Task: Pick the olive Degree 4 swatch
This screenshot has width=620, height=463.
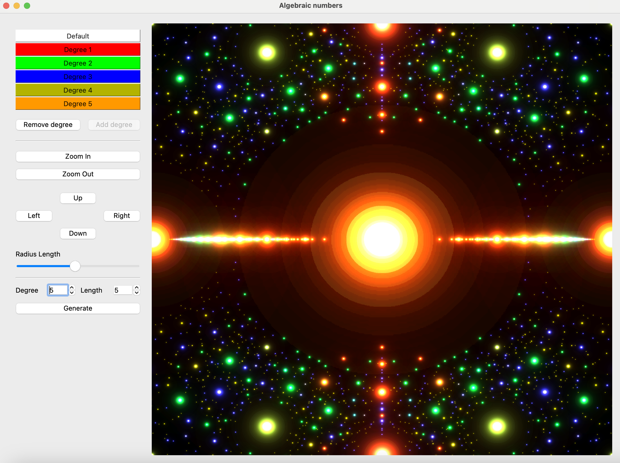Action: click(78, 90)
